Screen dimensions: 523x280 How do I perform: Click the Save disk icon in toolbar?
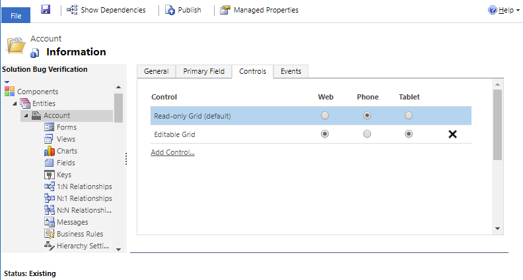(x=46, y=10)
